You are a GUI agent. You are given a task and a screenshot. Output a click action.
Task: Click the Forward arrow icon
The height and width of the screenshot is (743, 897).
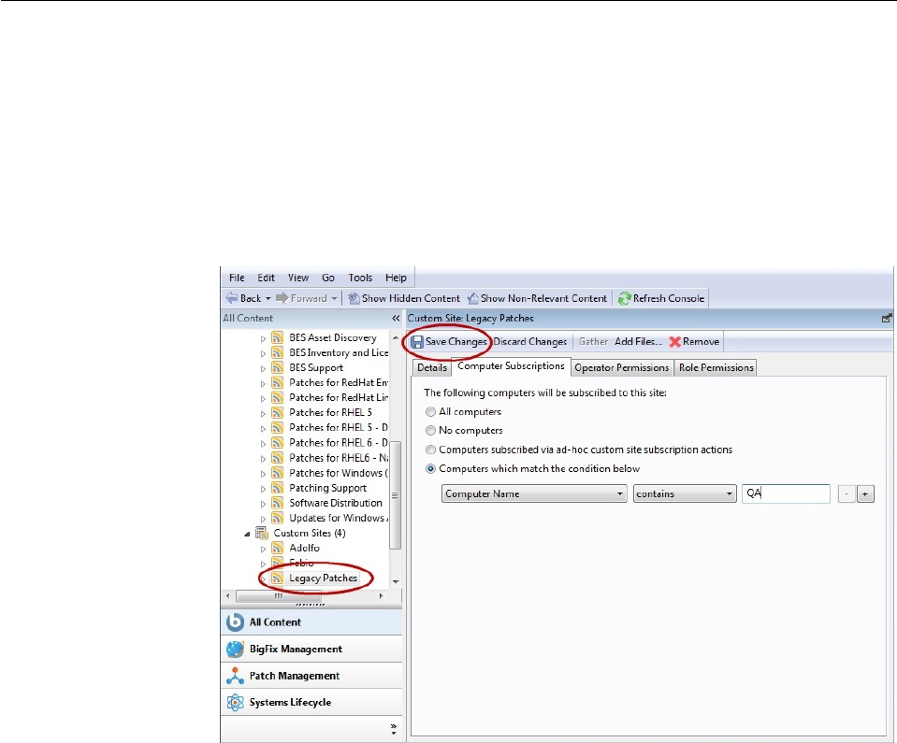pos(282,298)
